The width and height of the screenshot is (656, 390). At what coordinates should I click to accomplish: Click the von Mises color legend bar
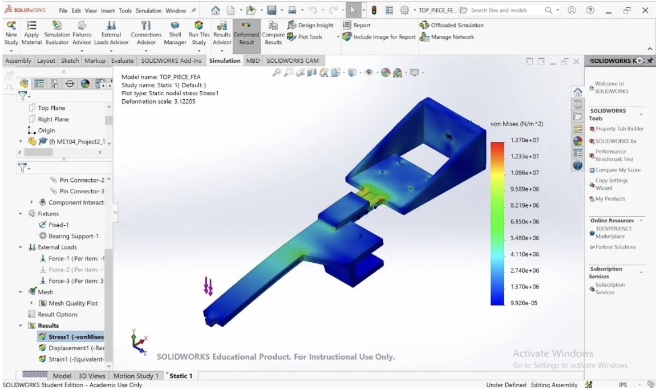pyautogui.click(x=497, y=224)
